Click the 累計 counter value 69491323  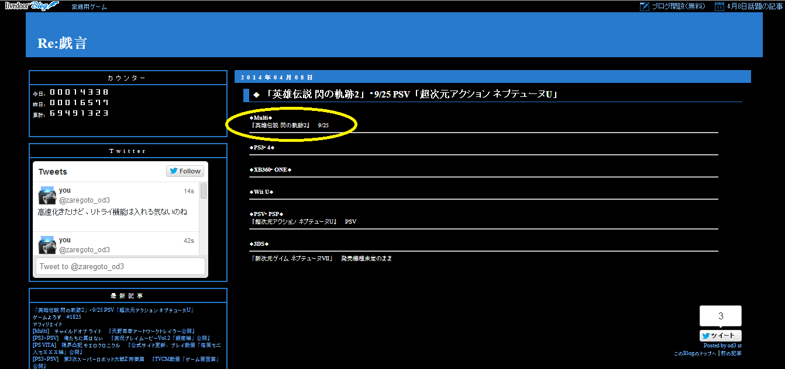[x=79, y=113]
